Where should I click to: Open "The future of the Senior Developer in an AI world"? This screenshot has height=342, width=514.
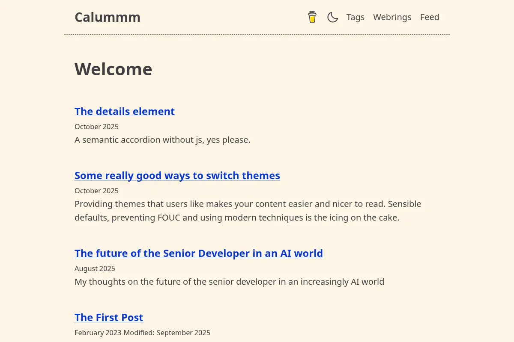click(199, 253)
